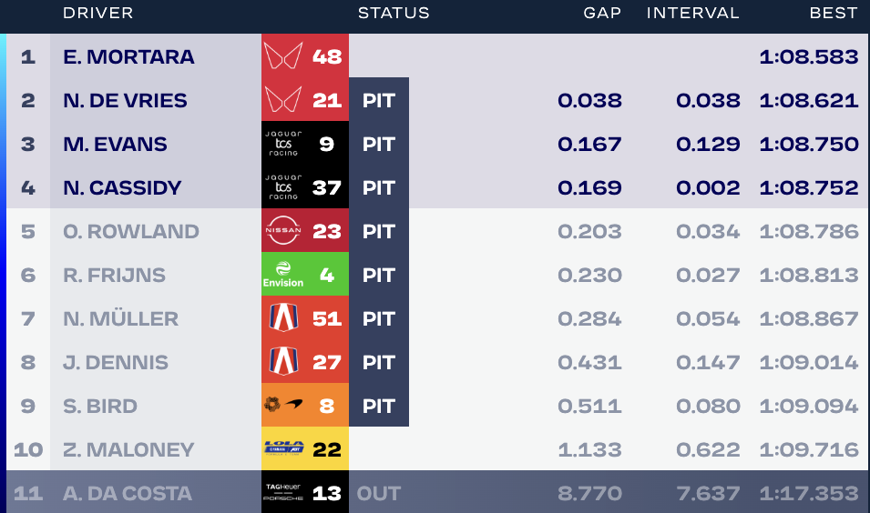Select the INTERVAL column header

click(693, 13)
